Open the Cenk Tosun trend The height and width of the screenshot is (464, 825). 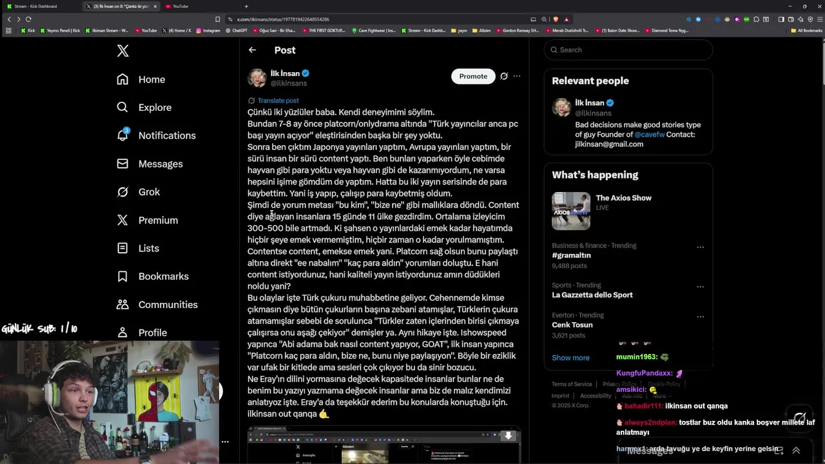point(572,325)
